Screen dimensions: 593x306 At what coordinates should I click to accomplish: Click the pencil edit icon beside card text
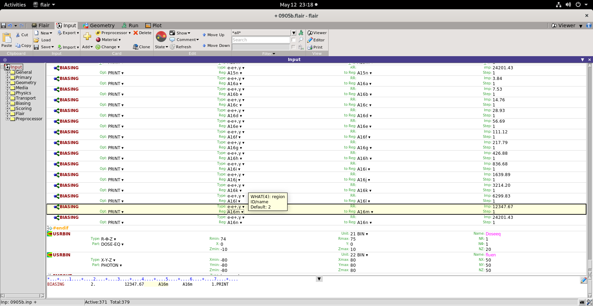click(584, 280)
